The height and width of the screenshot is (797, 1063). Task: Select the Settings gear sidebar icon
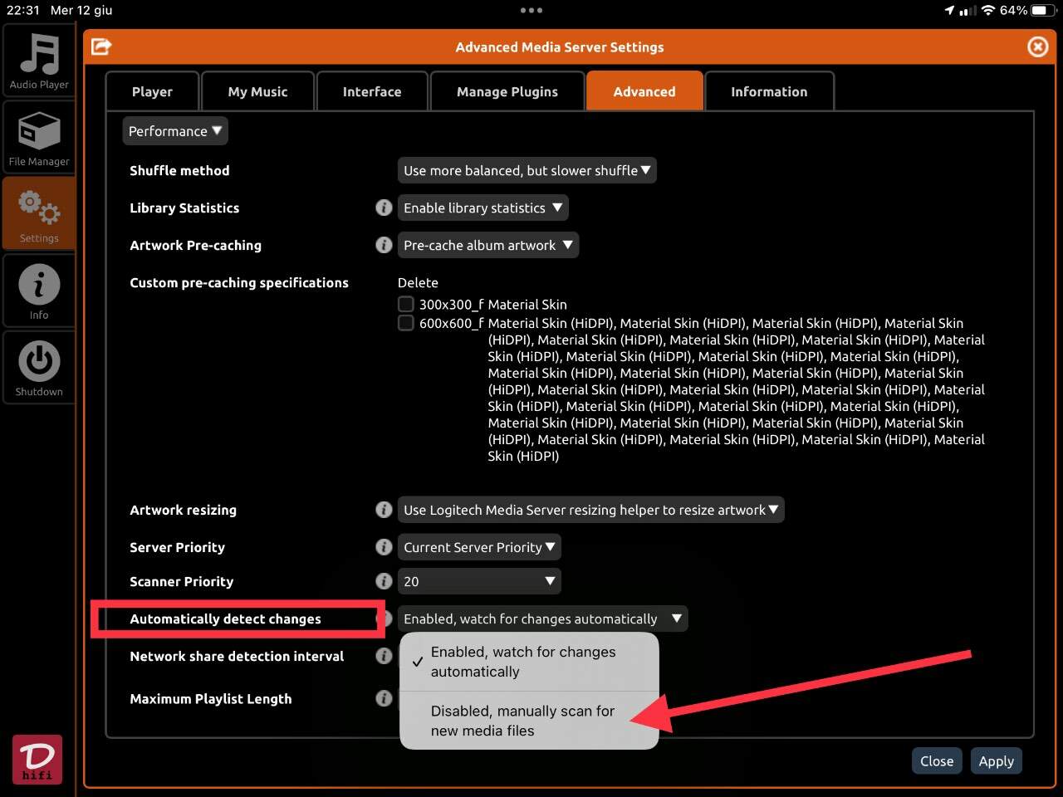pos(38,214)
